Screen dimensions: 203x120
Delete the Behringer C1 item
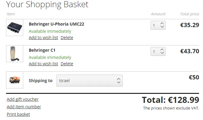[x=67, y=64]
